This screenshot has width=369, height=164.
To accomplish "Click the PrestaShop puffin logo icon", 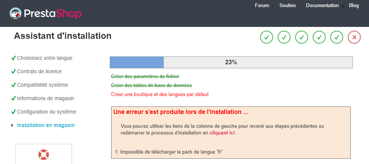I will [16, 13].
